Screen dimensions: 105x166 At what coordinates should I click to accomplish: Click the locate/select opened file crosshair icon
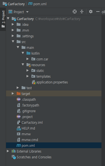click(75, 12)
